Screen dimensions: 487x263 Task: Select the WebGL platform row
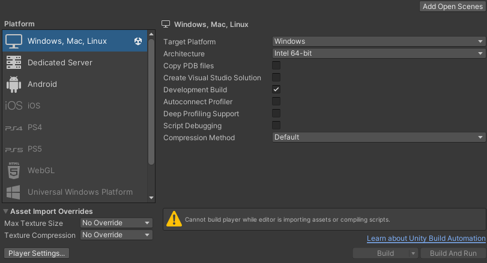[x=74, y=170]
